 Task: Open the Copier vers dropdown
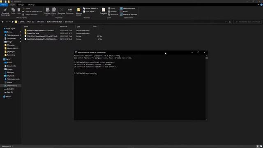(54, 12)
